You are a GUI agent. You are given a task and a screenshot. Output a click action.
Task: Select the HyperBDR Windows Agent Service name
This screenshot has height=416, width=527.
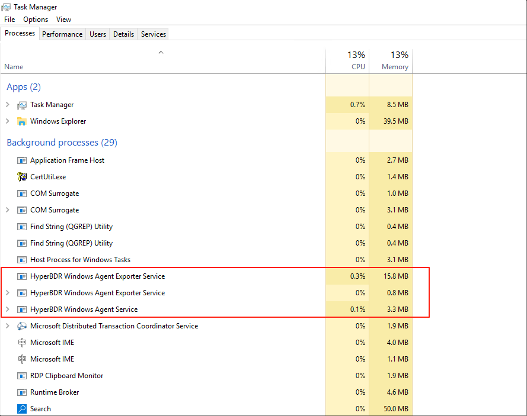pyautogui.click(x=84, y=309)
